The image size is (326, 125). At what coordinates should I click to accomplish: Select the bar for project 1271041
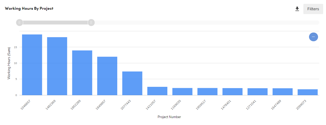[x=258, y=92]
